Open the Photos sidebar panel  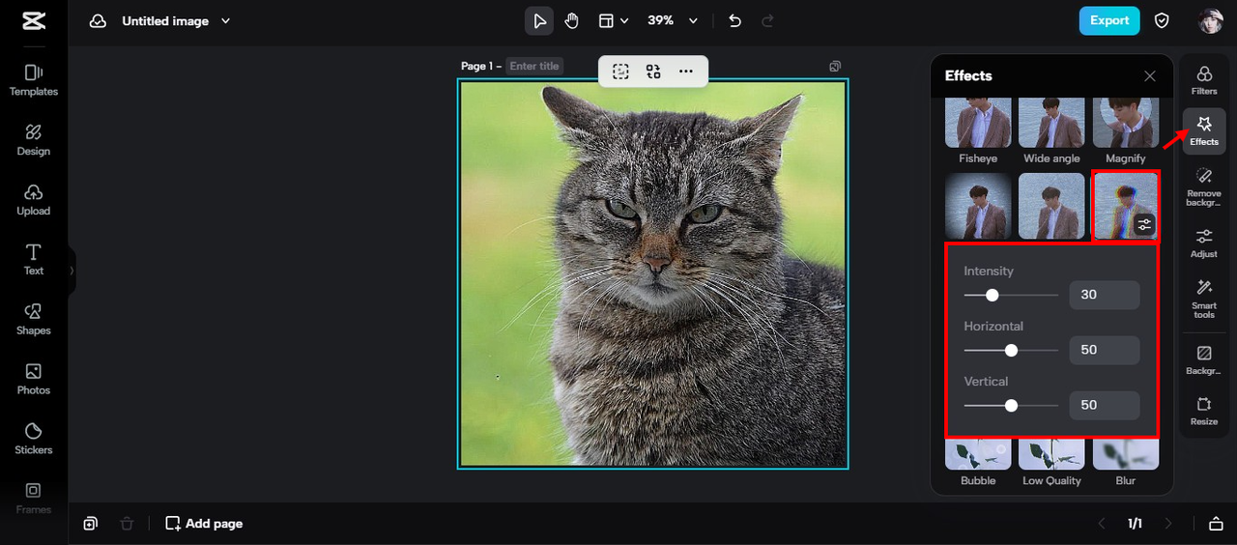(x=34, y=379)
